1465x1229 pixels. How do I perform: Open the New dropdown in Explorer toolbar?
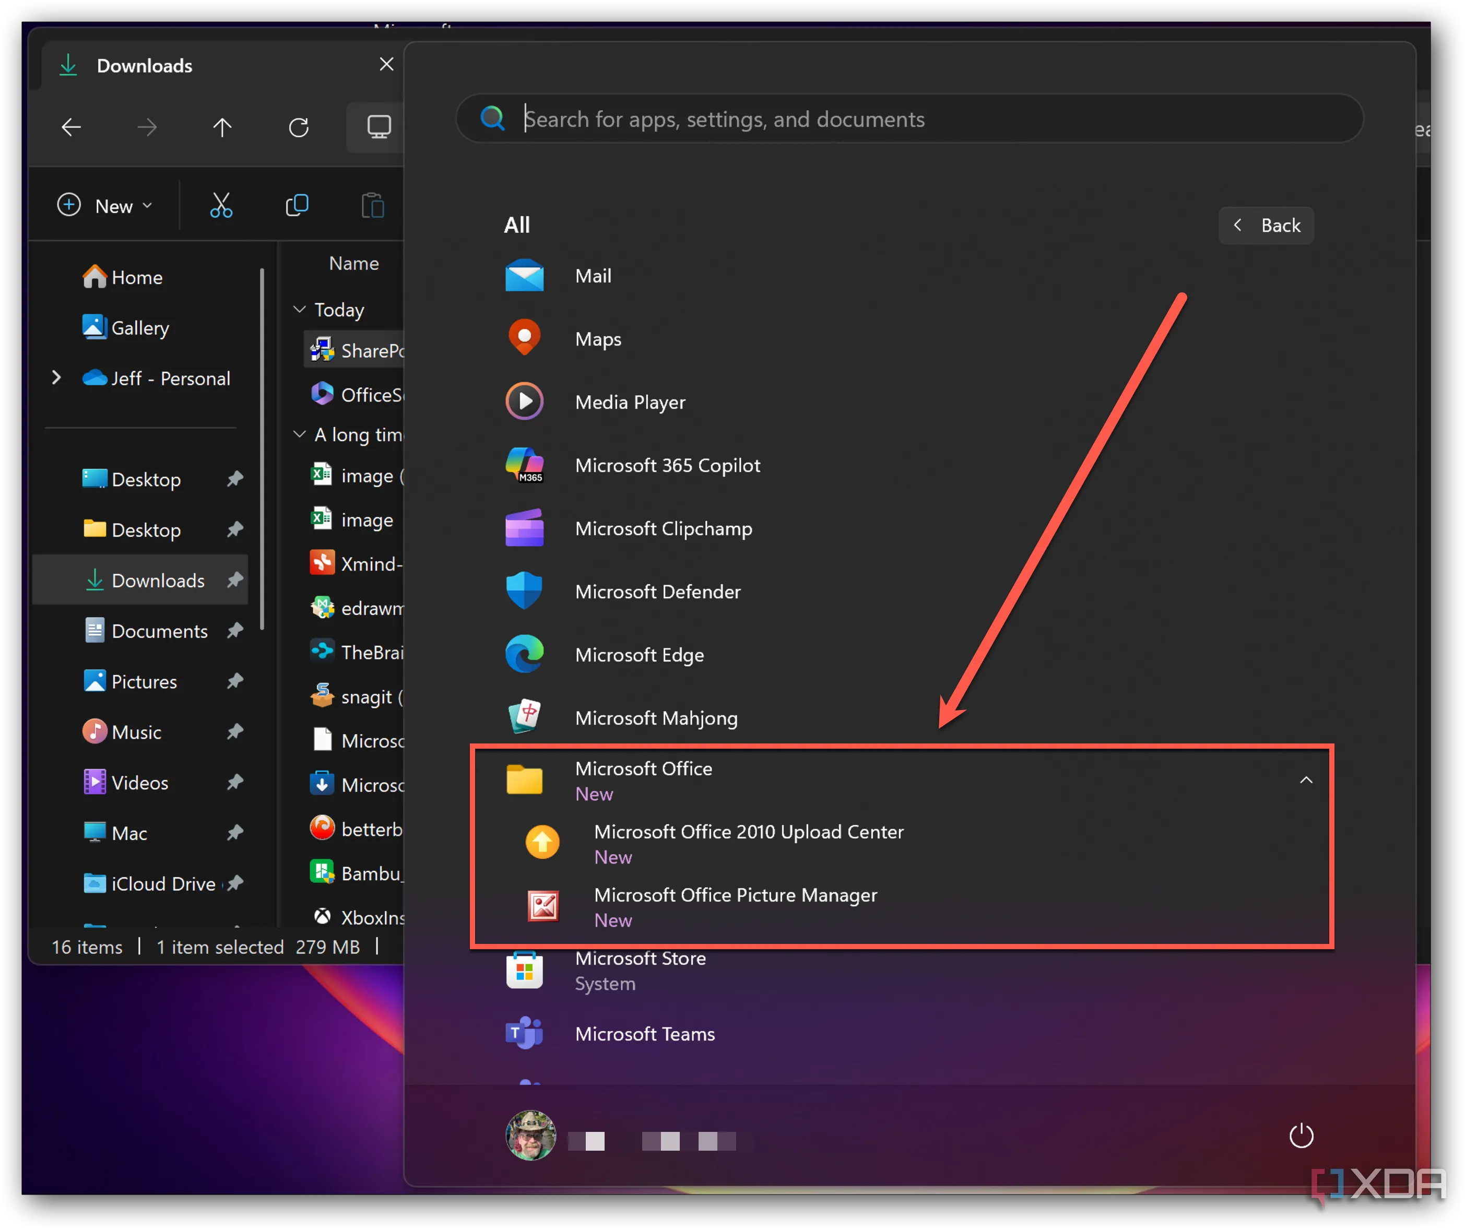click(x=104, y=206)
